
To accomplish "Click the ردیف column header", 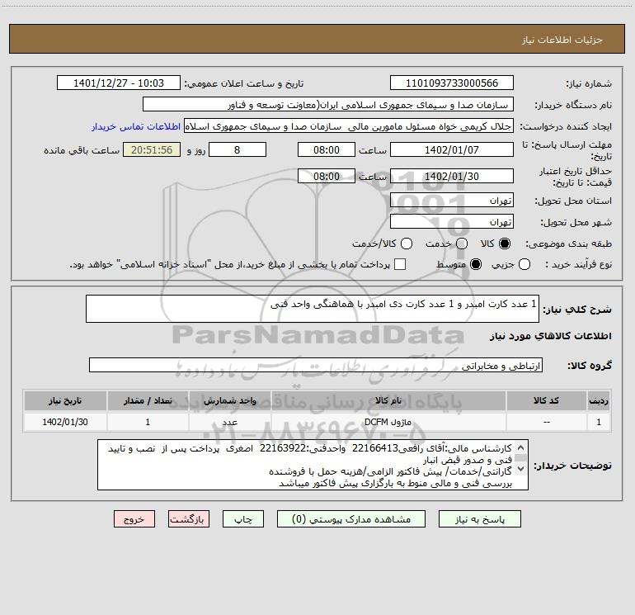I will click(x=599, y=400).
